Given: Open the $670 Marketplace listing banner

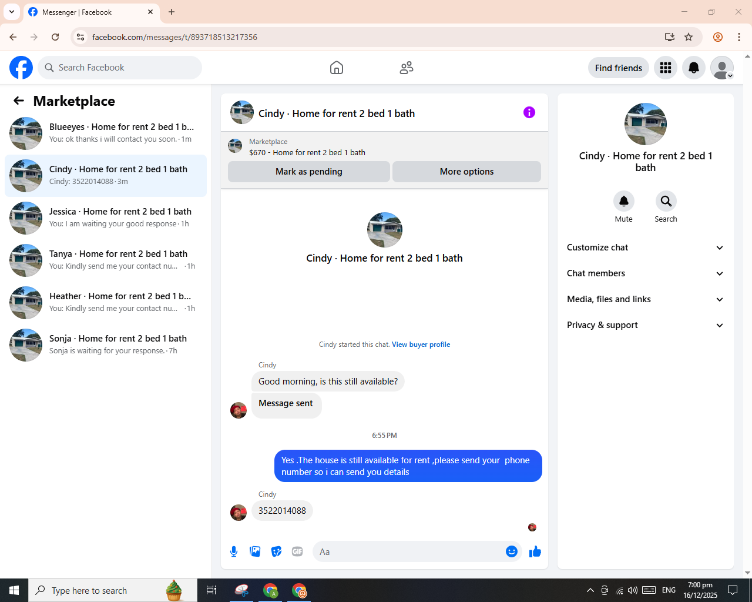Looking at the screenshot, I should [x=384, y=146].
